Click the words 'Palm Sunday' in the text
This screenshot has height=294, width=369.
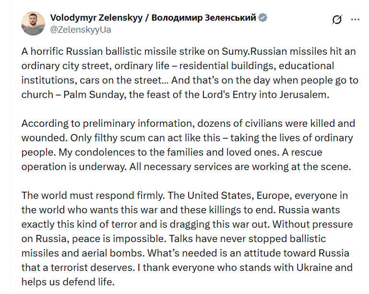tap(94, 95)
